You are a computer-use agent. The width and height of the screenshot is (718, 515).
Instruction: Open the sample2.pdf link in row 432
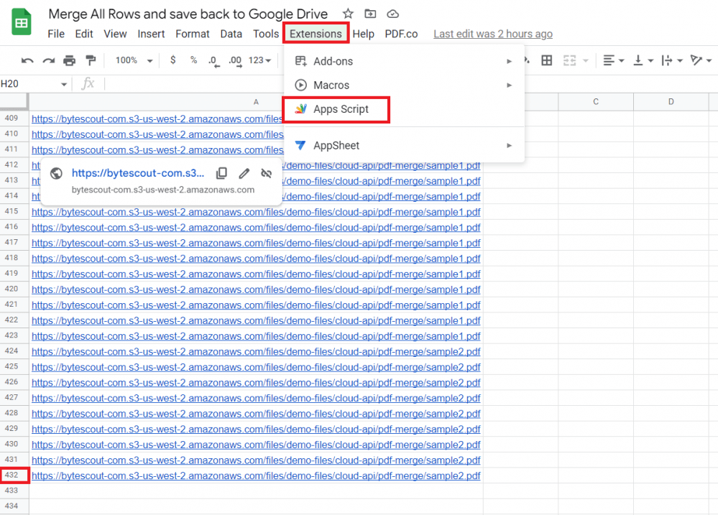point(256,475)
